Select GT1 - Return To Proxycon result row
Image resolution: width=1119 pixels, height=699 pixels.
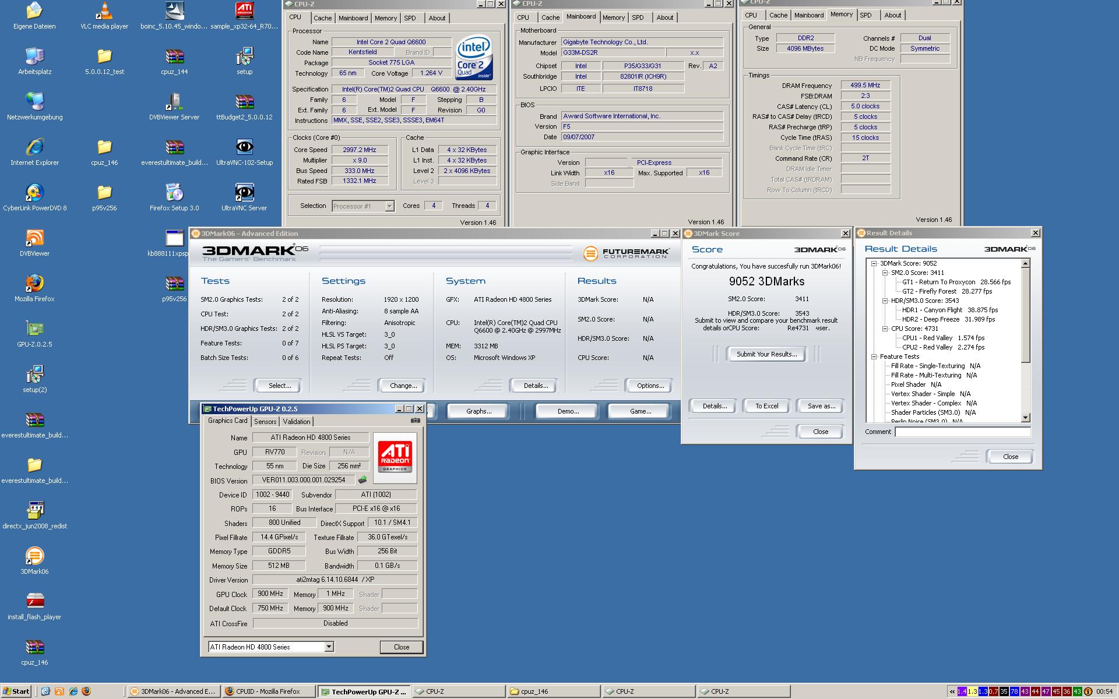[956, 282]
